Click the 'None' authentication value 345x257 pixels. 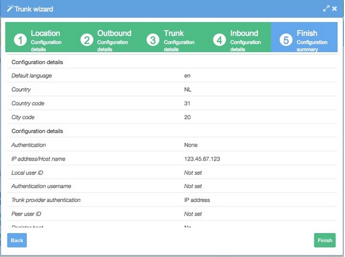(x=190, y=145)
